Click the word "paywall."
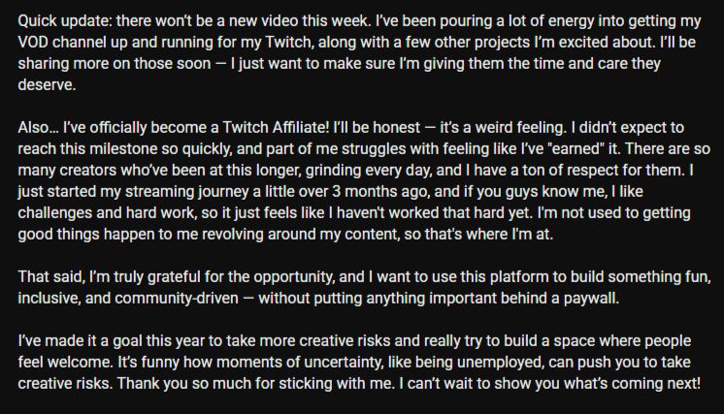 [591, 299]
